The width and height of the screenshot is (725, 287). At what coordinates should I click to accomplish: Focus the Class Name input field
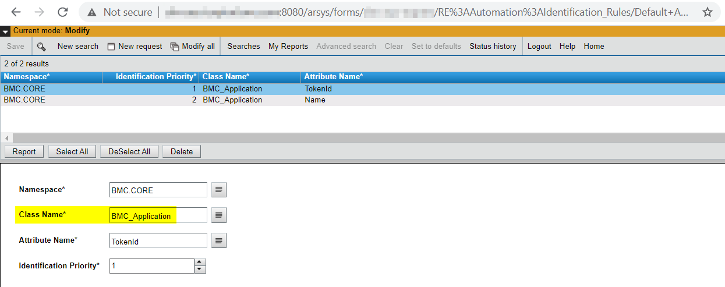(x=158, y=215)
